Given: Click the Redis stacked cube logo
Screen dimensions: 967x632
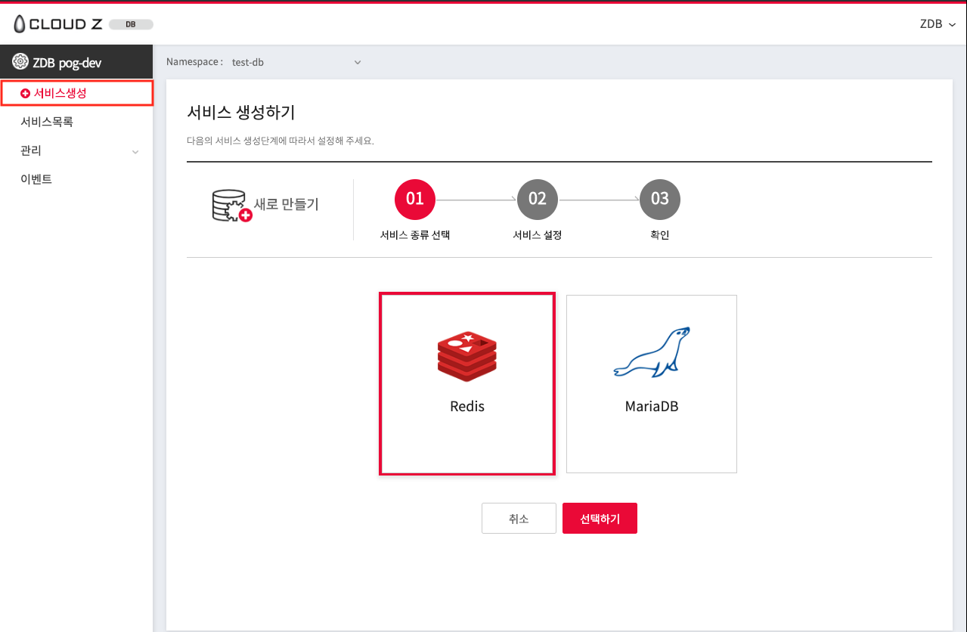Looking at the screenshot, I should [466, 357].
